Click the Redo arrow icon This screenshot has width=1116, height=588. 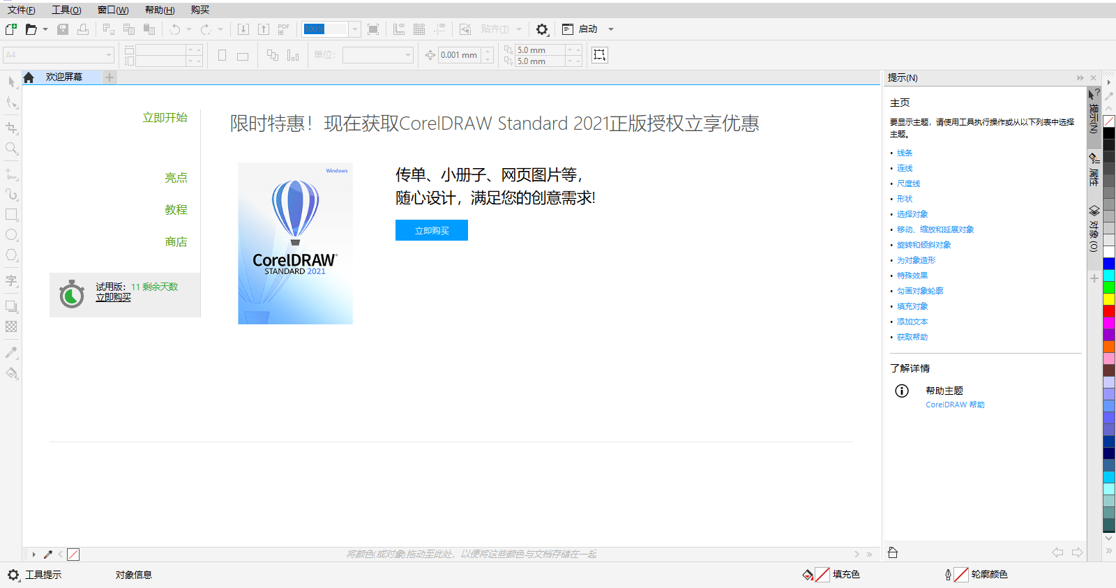[x=206, y=29]
